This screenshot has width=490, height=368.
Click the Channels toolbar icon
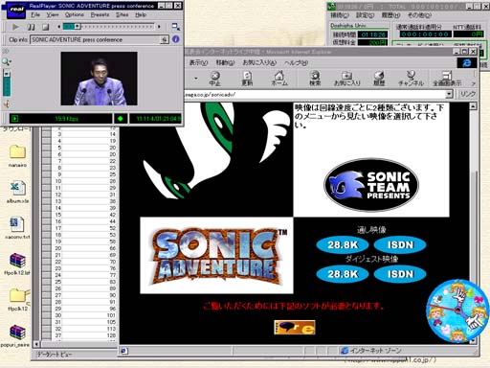point(411,79)
